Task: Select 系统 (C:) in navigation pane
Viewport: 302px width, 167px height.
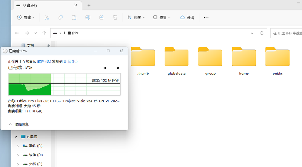Action: [33, 146]
